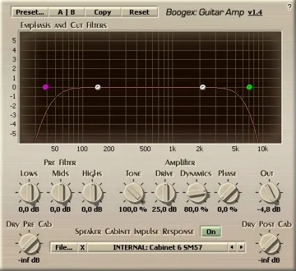Click the question mark help icon
The height and width of the screenshot is (271, 296).
[289, 7]
